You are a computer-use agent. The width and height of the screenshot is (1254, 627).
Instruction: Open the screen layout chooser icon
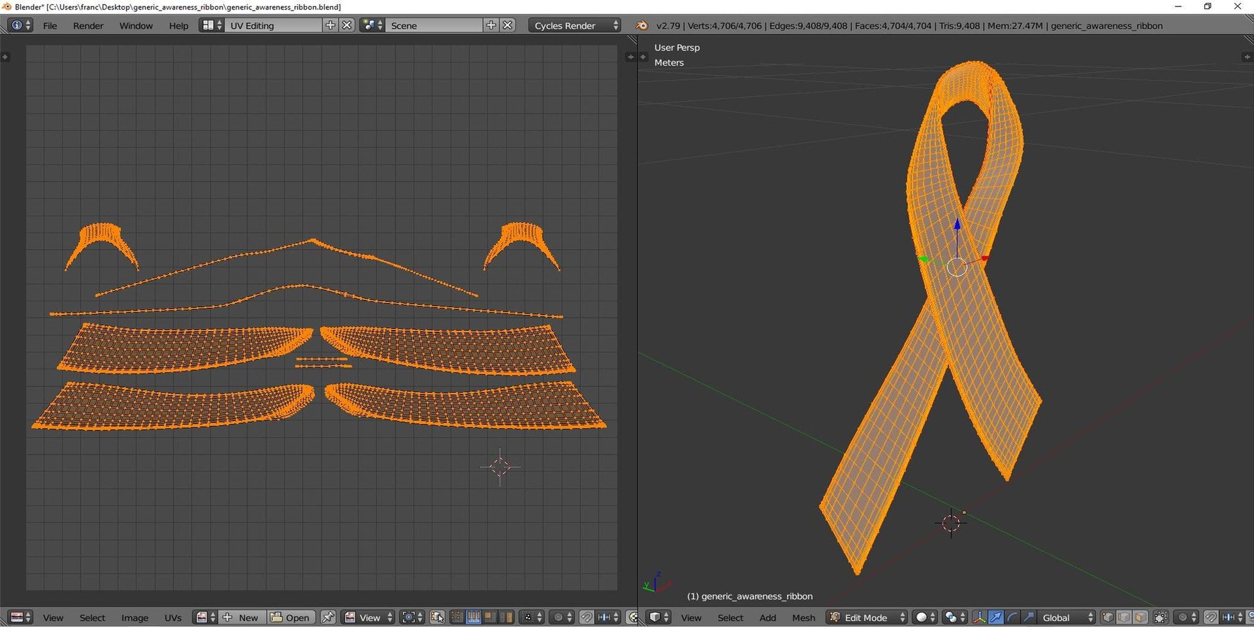[x=212, y=25]
